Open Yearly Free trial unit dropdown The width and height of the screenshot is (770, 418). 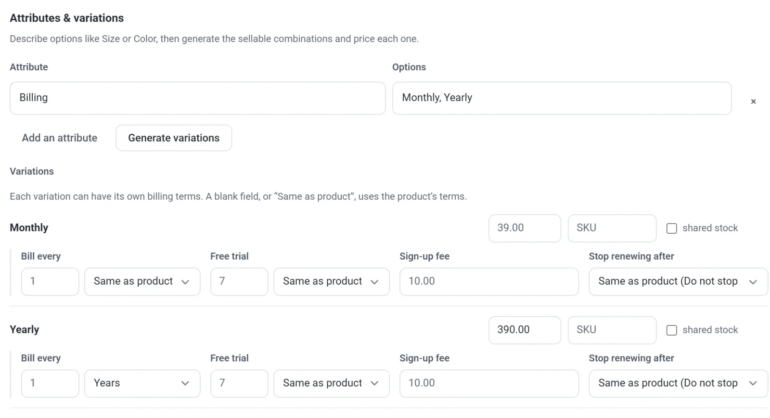point(332,383)
